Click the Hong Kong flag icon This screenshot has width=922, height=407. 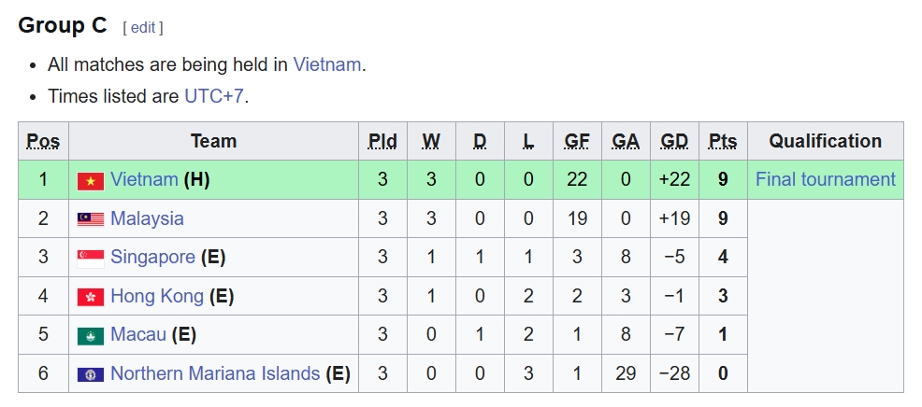point(91,297)
